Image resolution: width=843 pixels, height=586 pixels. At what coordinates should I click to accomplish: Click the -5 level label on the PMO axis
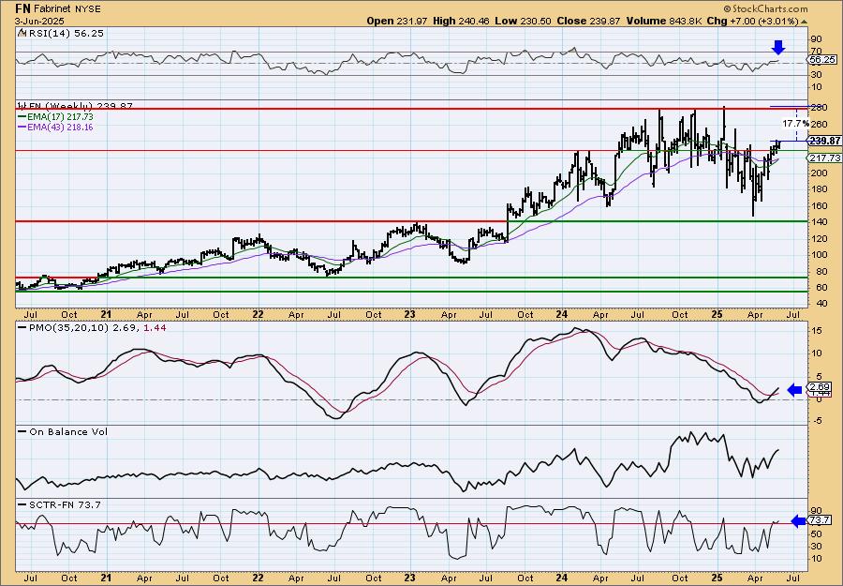(x=816, y=421)
